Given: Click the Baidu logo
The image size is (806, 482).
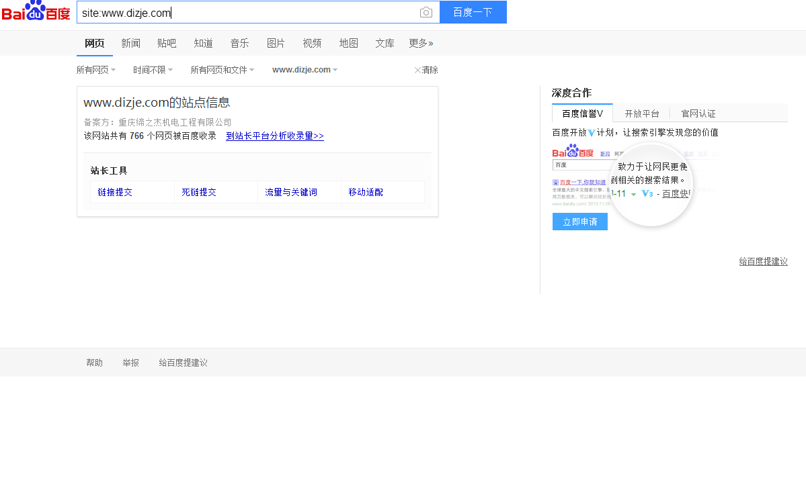Looking at the screenshot, I should [x=36, y=11].
